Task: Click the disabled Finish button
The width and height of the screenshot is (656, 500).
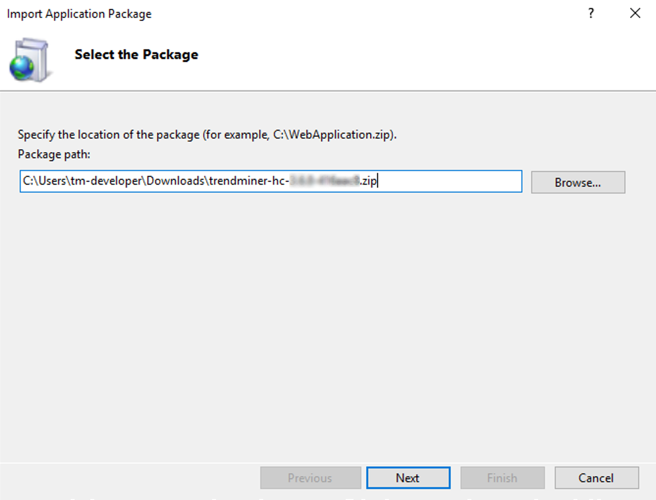Action: (x=502, y=477)
